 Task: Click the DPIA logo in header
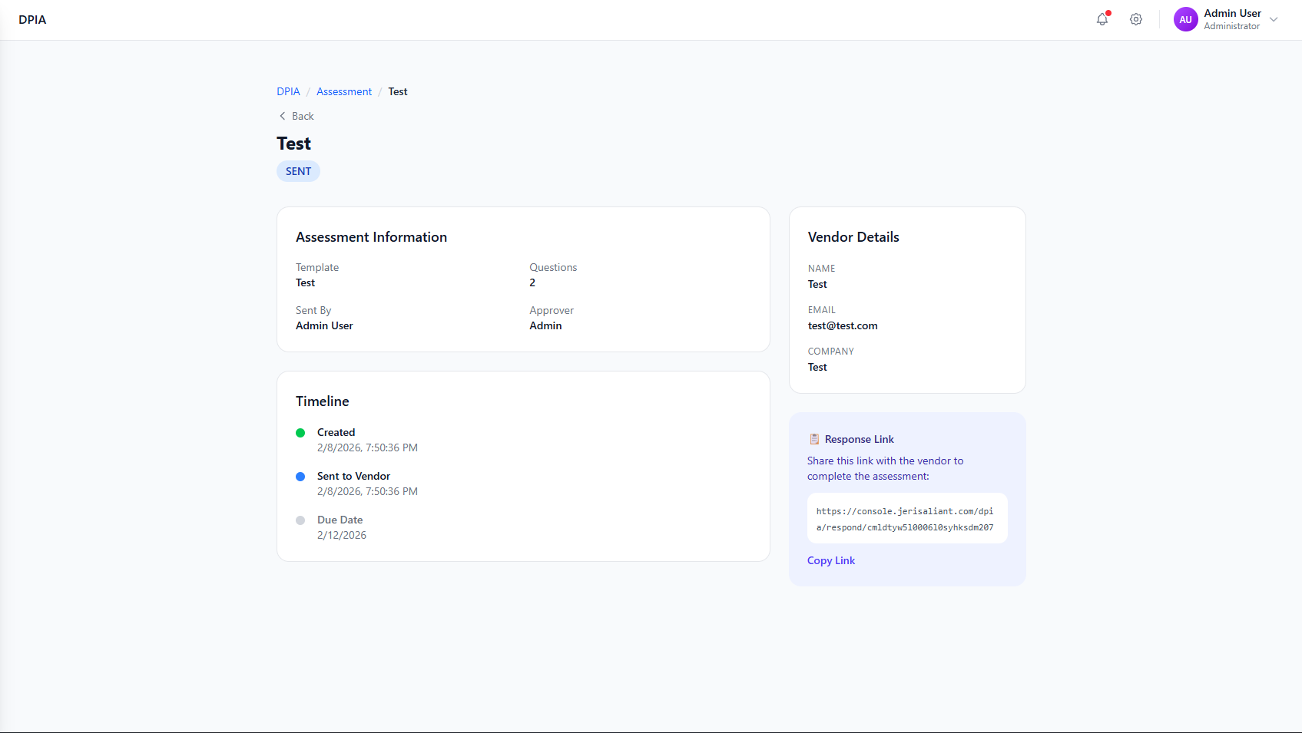point(32,20)
